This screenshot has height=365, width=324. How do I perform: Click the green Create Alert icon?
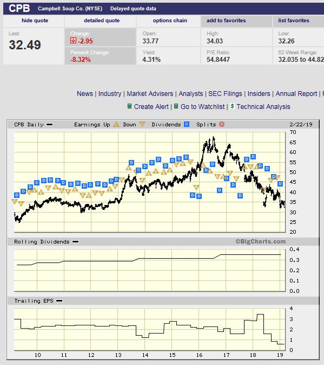[x=129, y=106]
